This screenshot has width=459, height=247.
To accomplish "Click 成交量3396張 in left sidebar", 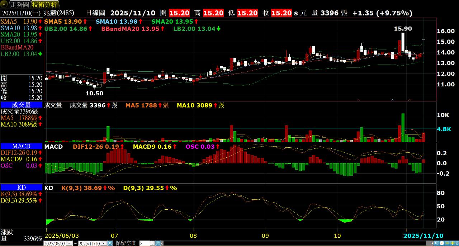I will [20, 111].
